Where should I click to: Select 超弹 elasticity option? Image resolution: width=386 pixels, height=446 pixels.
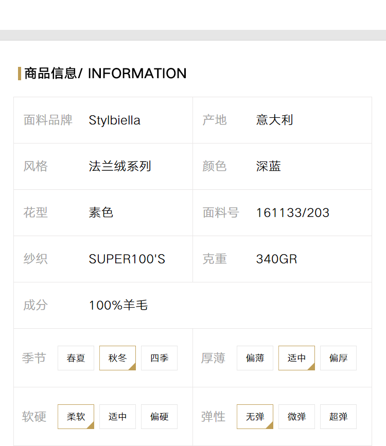(338, 416)
